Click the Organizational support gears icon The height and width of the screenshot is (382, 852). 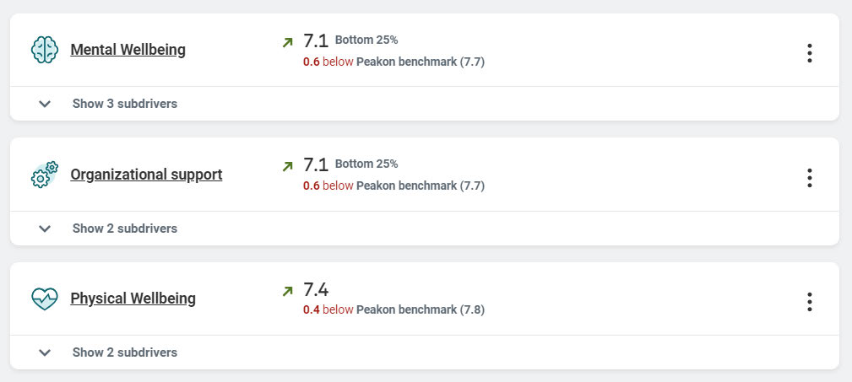[x=45, y=175]
